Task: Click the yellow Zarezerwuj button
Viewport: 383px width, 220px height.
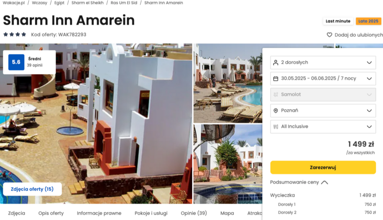Action: pyautogui.click(x=323, y=167)
